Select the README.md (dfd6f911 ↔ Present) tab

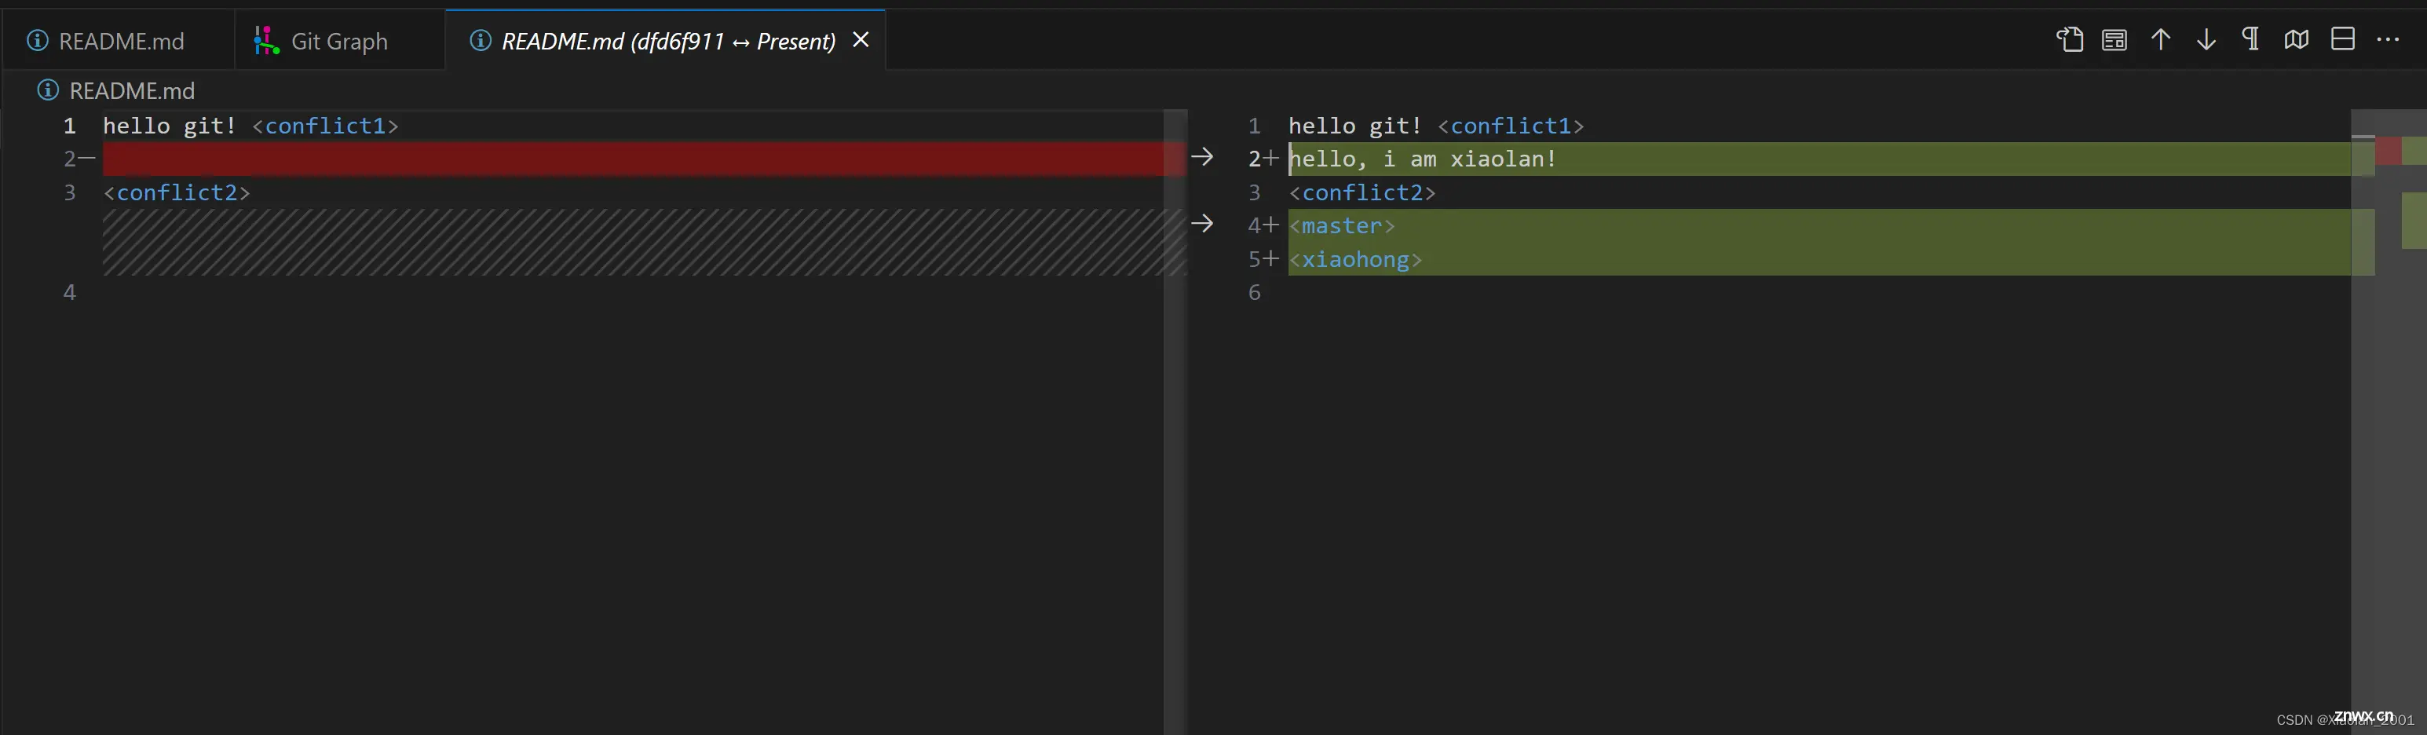click(666, 41)
